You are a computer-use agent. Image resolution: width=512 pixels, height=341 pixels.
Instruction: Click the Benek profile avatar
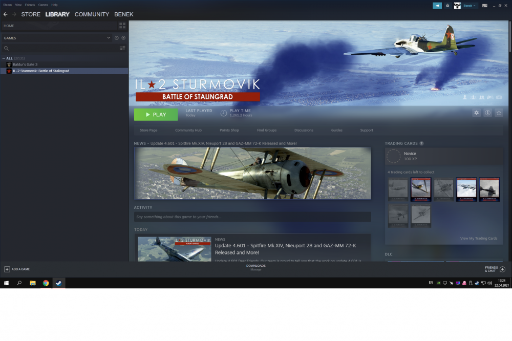tap(457, 6)
